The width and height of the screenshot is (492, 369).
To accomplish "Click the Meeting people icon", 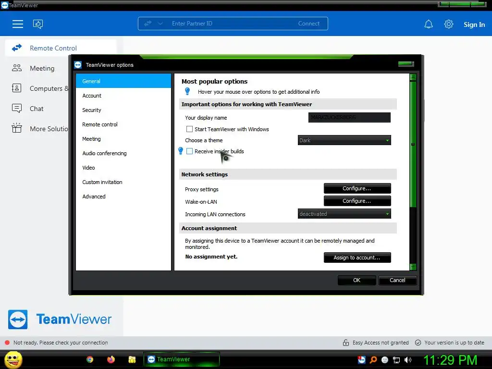I will (17, 68).
